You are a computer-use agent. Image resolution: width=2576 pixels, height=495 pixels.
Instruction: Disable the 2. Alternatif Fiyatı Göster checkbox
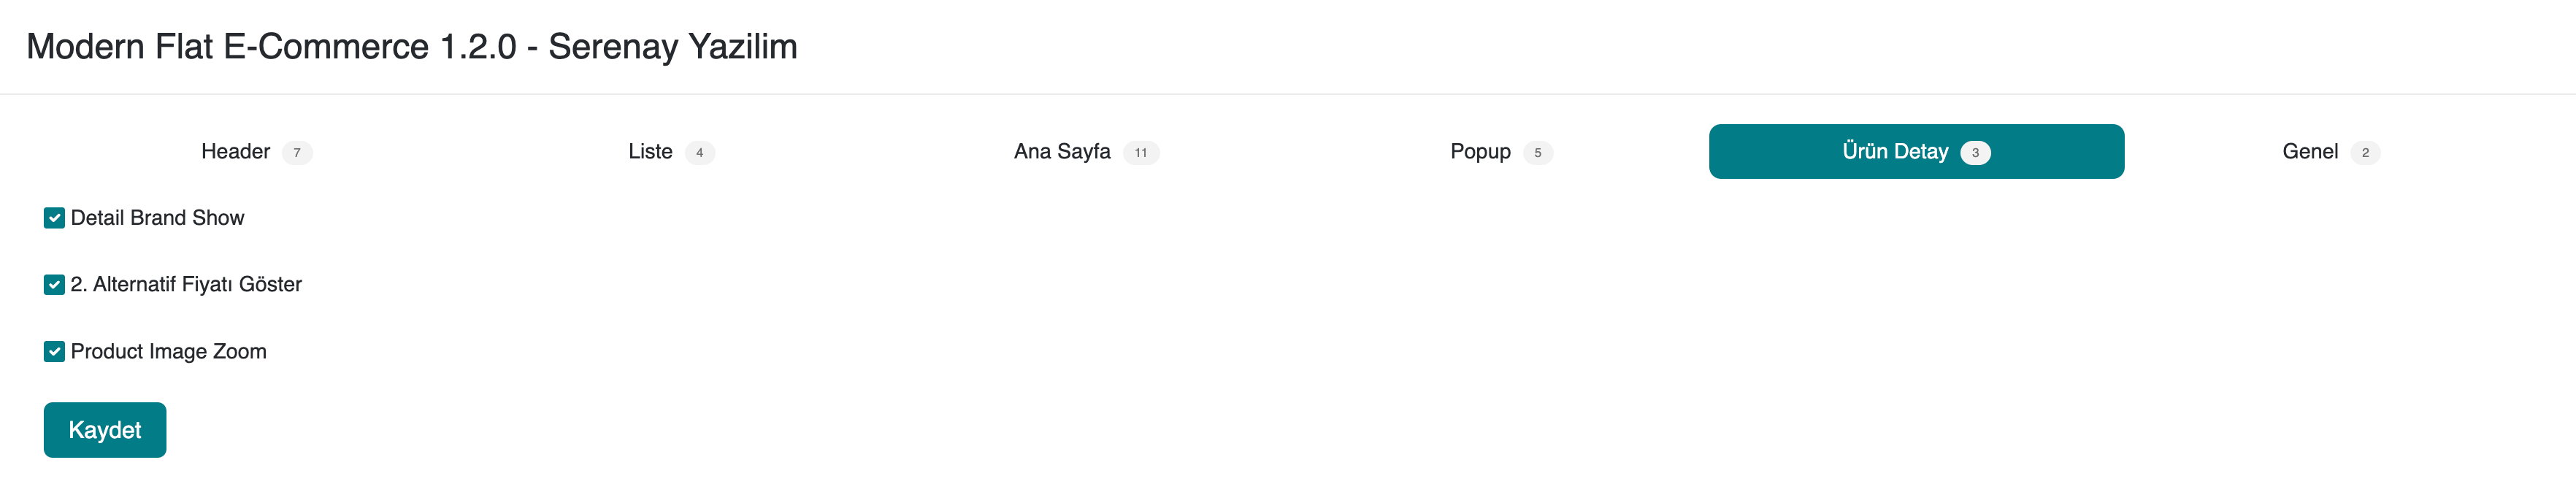(x=55, y=285)
